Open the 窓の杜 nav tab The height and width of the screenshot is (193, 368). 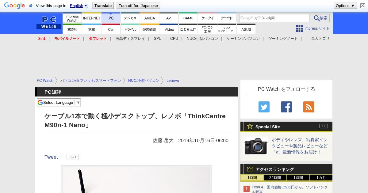coord(72,29)
